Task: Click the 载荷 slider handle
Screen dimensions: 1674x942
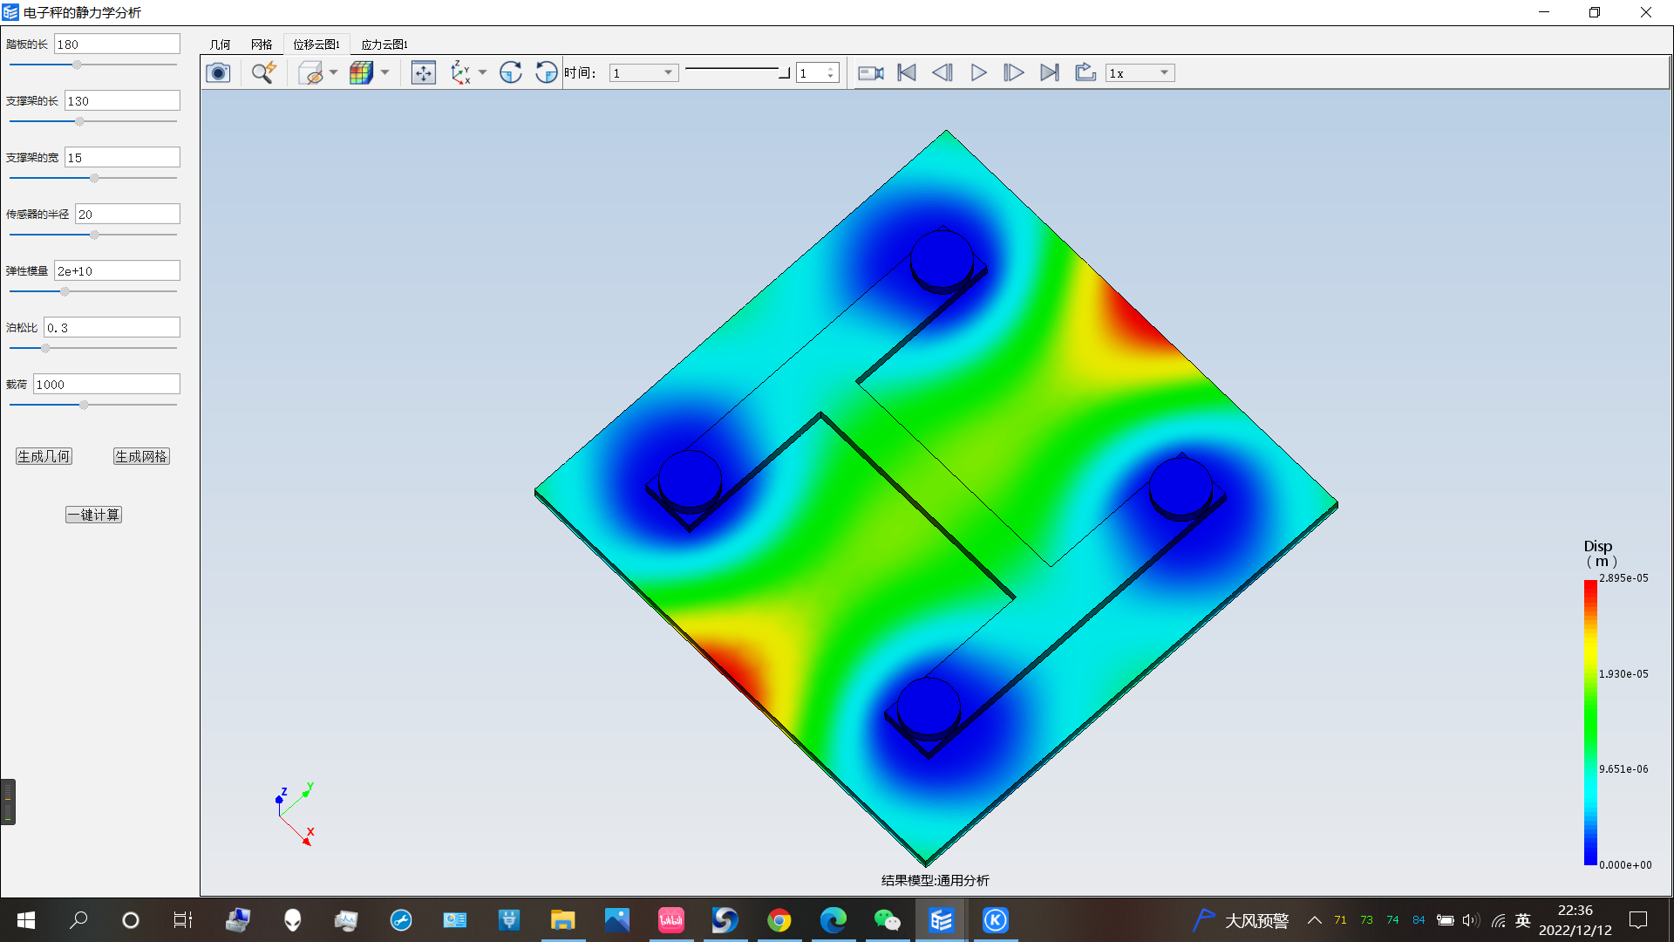Action: (x=84, y=405)
